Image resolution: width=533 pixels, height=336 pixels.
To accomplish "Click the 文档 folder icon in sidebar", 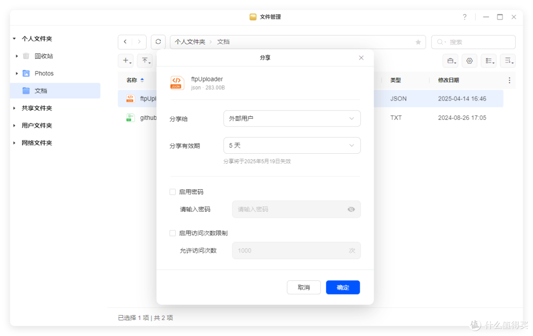I will 26,91.
